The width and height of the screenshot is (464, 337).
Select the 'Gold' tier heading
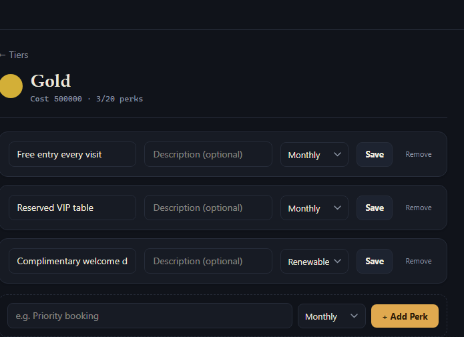(x=51, y=81)
